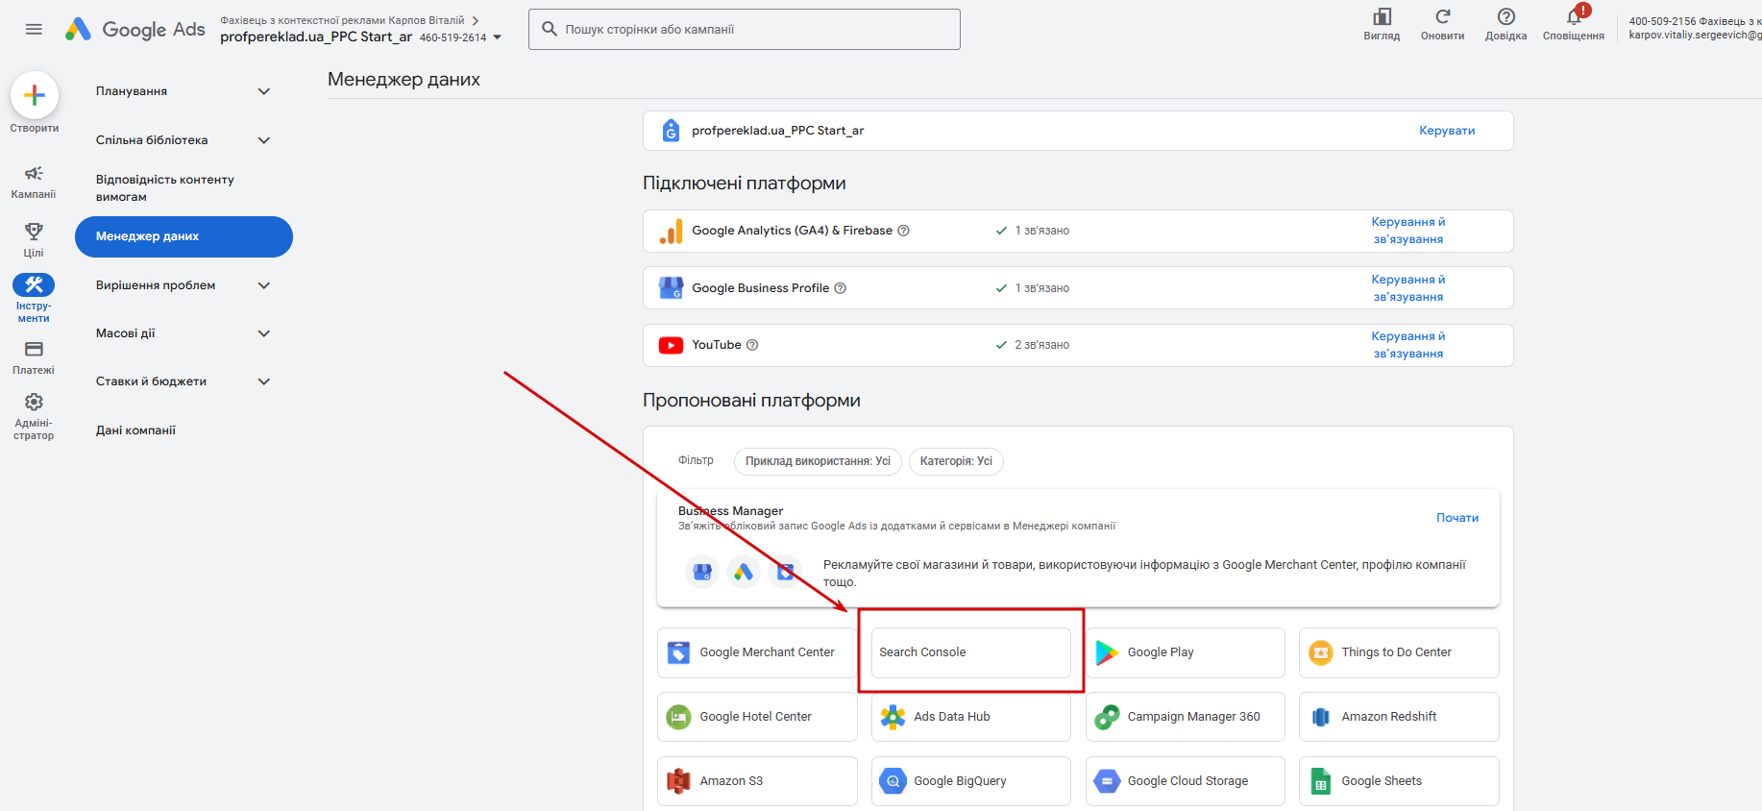Open account selector dropdown arrow near 460-519-2614

[497, 37]
